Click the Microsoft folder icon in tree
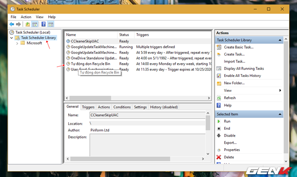Image resolution: width=297 pixels, height=177 pixels. point(23,43)
